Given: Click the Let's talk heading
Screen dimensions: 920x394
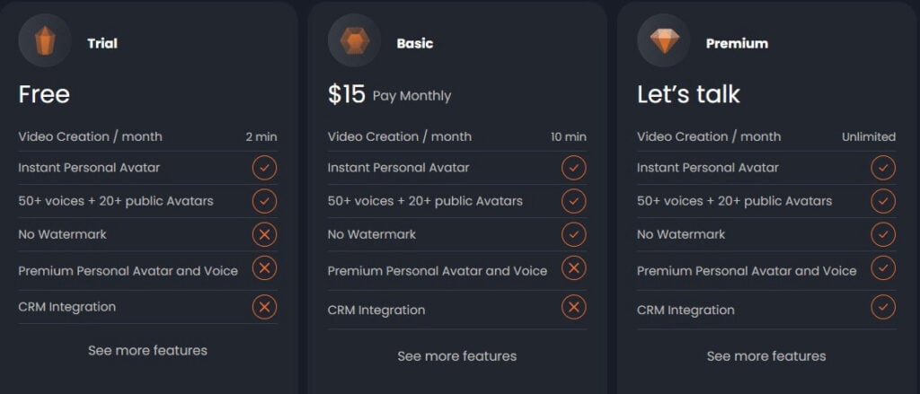Looking at the screenshot, I should click(x=688, y=94).
